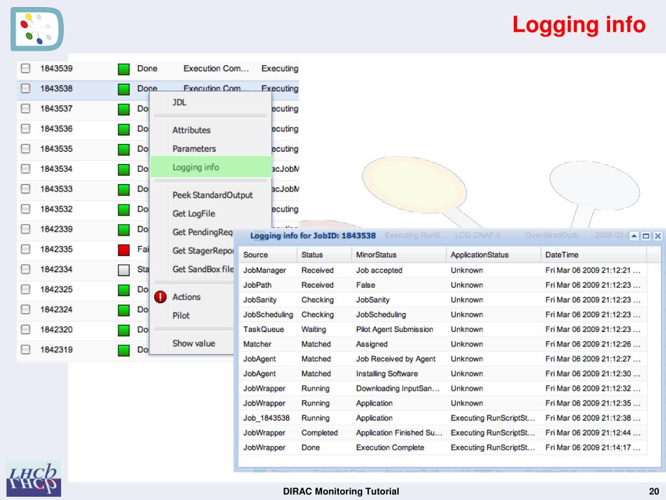
Task: Select the JobPath log row
Action: [443, 285]
